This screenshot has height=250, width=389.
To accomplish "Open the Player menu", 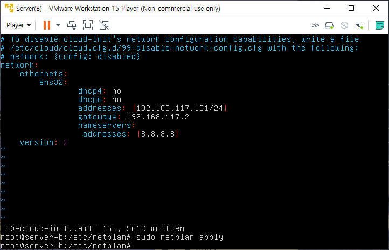I will [x=18, y=25].
